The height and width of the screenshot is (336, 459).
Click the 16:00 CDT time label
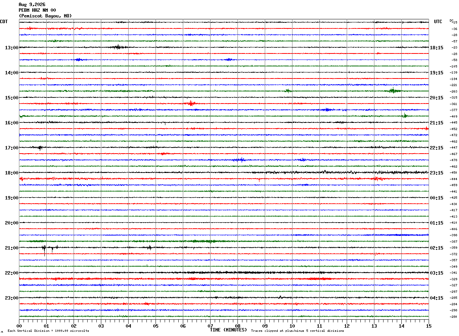click(12, 123)
